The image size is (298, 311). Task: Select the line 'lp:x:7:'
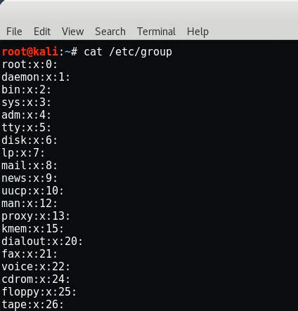(x=23, y=153)
